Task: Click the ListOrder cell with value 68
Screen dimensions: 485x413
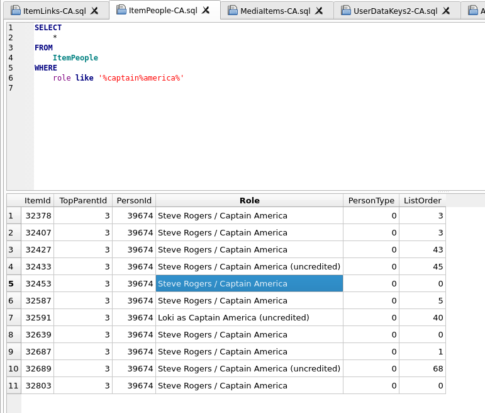Action: [422, 368]
